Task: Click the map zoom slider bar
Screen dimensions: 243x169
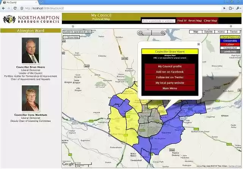Action: (x=152, y=33)
